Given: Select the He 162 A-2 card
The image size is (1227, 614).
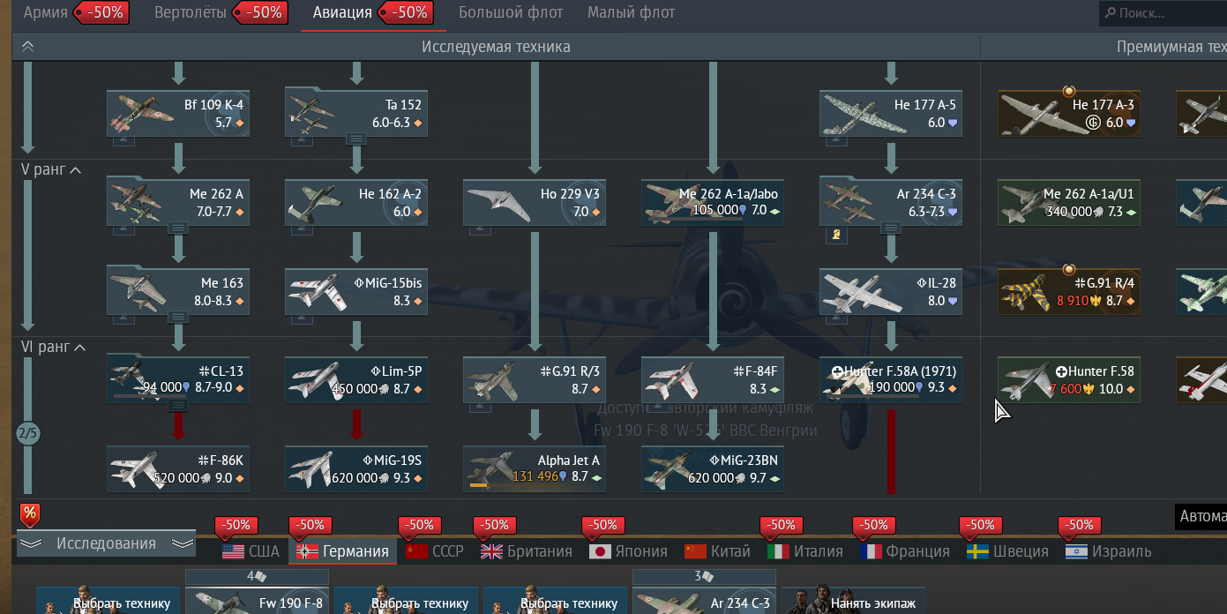Looking at the screenshot, I should click(356, 202).
